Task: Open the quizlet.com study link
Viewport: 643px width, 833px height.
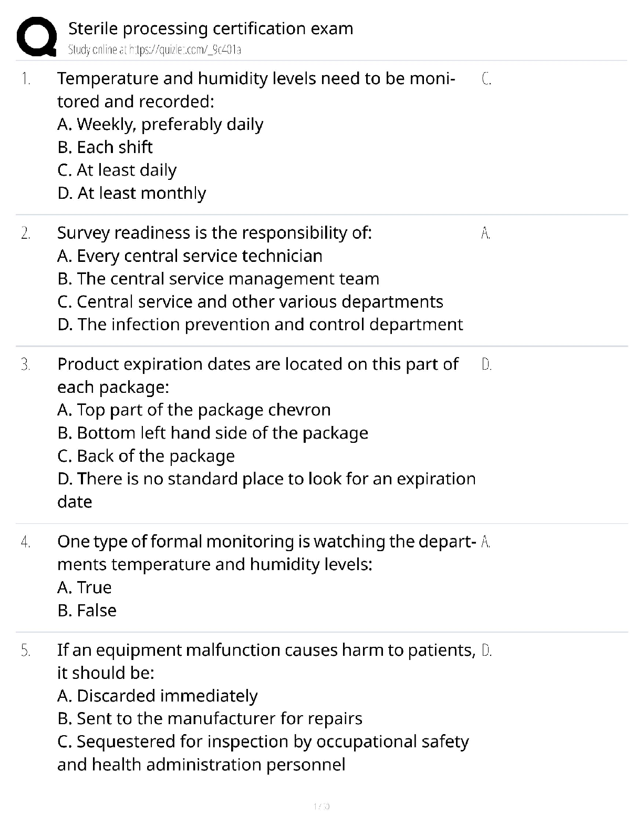Action: pyautogui.click(x=154, y=50)
